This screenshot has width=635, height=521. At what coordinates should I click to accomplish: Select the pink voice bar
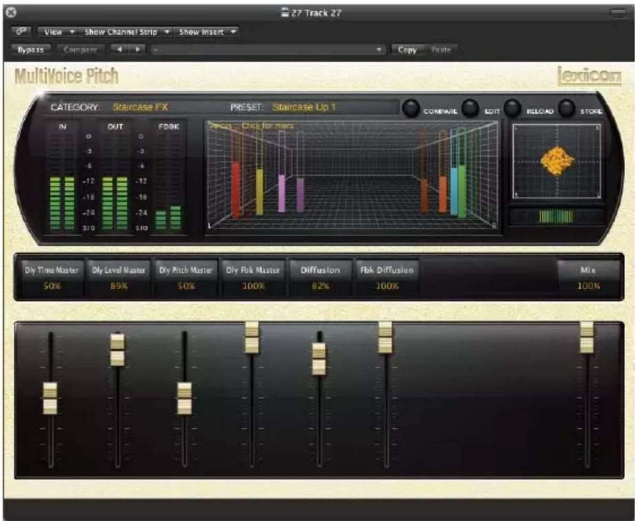(x=281, y=193)
